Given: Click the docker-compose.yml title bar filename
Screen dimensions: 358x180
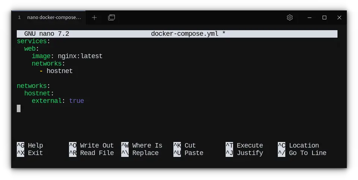Looking at the screenshot, I should [x=184, y=34].
